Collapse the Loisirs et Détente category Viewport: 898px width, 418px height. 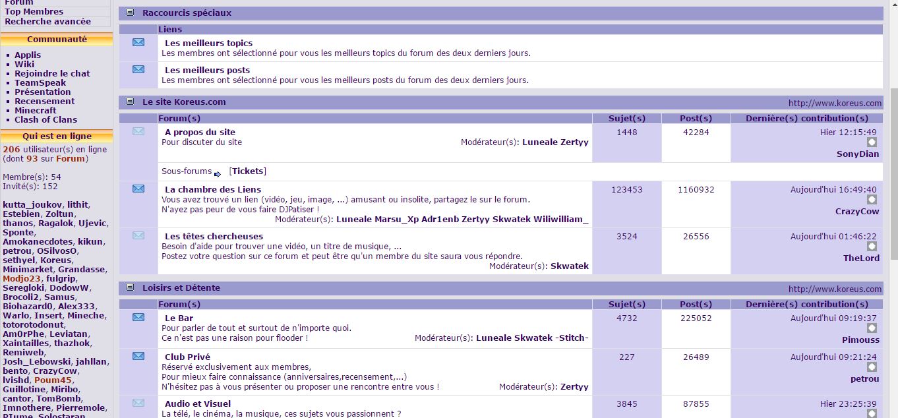pos(130,287)
